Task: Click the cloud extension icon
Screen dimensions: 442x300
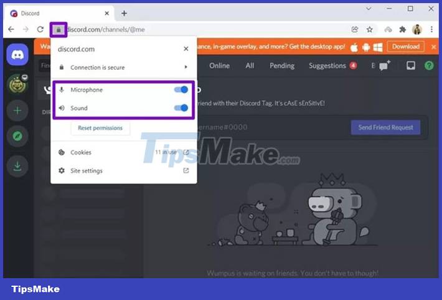Action: tap(388, 29)
